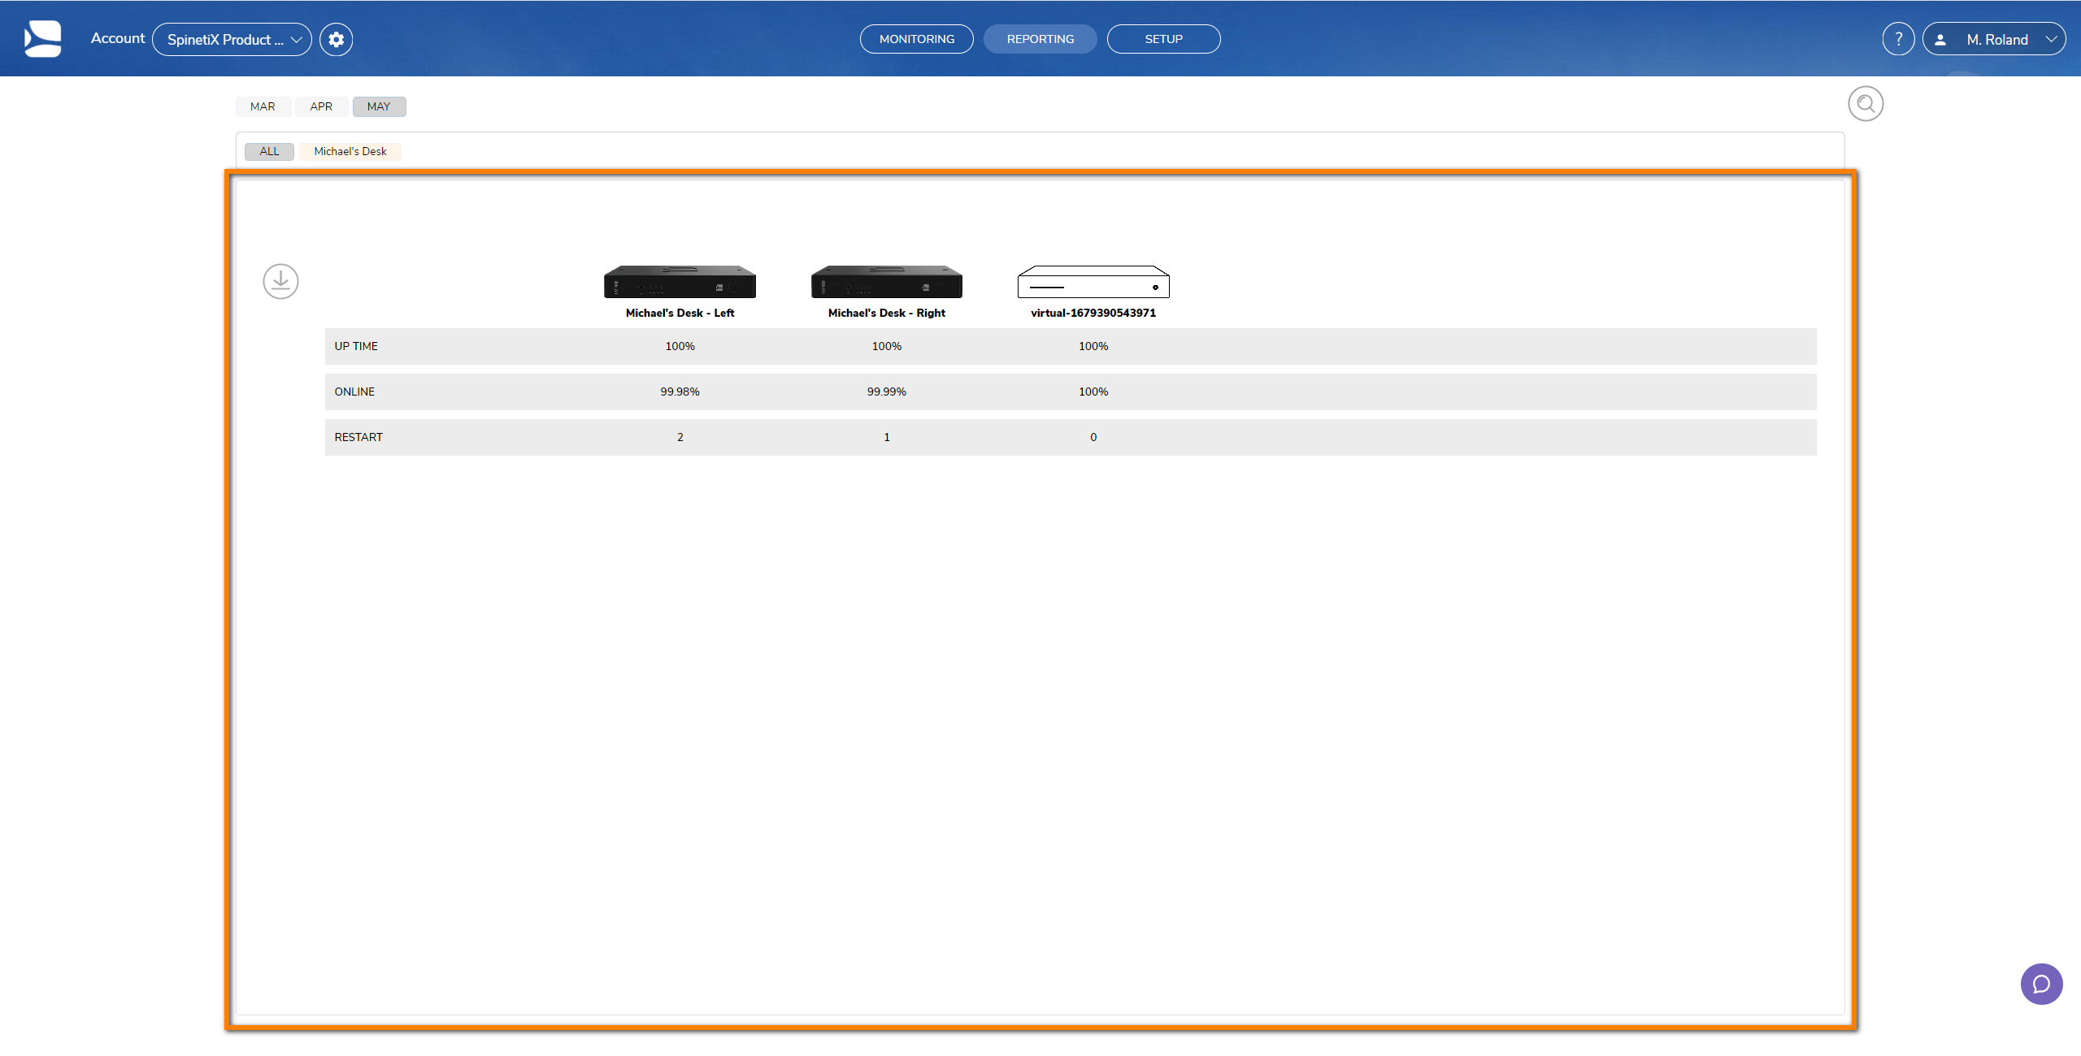Click virtual-1679390543971 player image
This screenshot has width=2081, height=1056.
pyautogui.click(x=1093, y=282)
